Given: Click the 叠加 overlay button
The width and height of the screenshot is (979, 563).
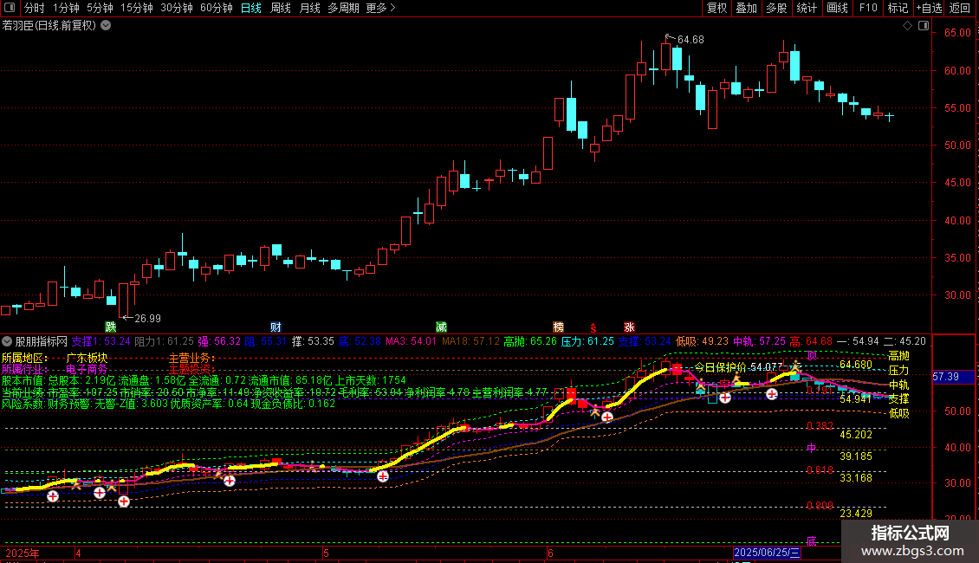Looking at the screenshot, I should pyautogui.click(x=747, y=8).
